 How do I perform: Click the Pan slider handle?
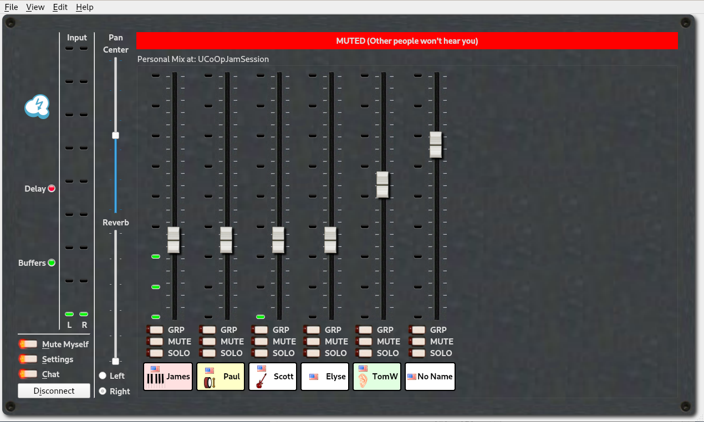coord(115,135)
